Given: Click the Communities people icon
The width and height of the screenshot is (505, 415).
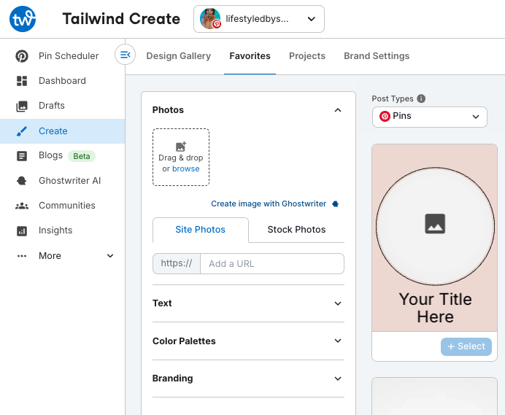Looking at the screenshot, I should [x=22, y=206].
